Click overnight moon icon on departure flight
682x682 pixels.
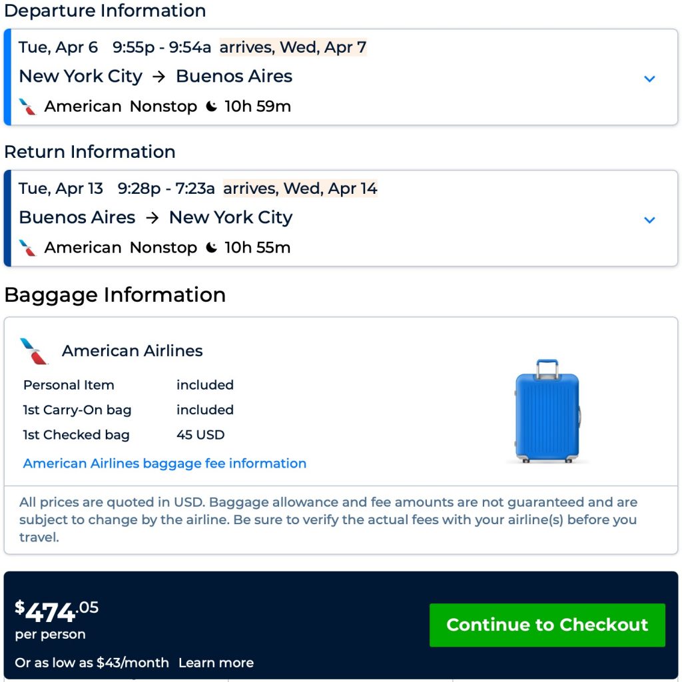(212, 107)
